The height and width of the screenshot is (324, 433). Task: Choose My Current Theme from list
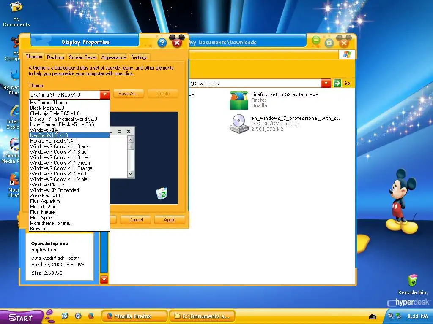pyautogui.click(x=69, y=103)
